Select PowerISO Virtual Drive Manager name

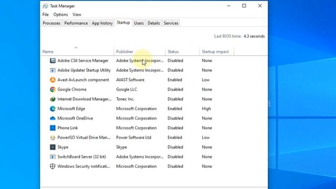coord(84,138)
